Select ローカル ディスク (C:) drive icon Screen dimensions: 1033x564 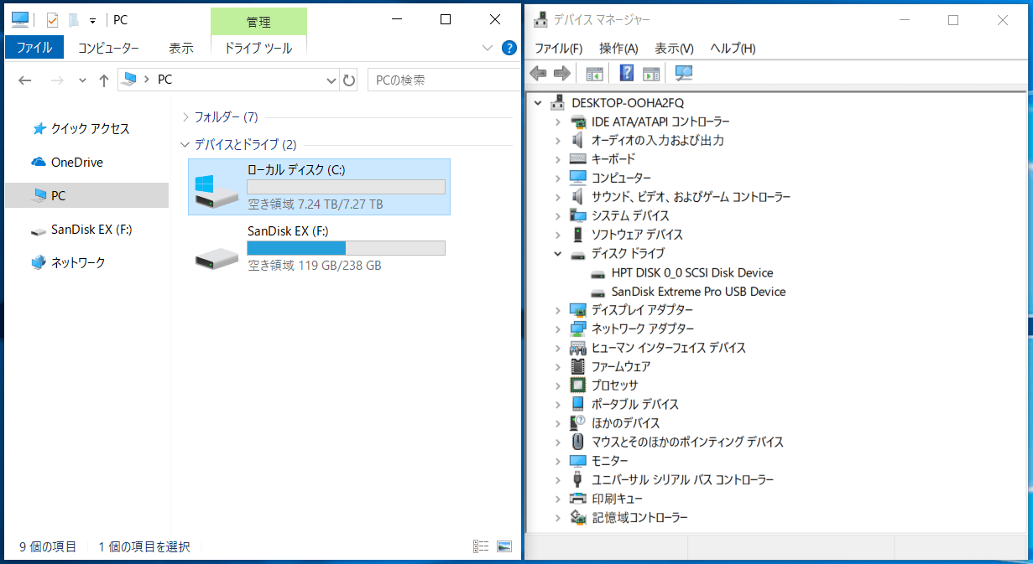pos(216,189)
